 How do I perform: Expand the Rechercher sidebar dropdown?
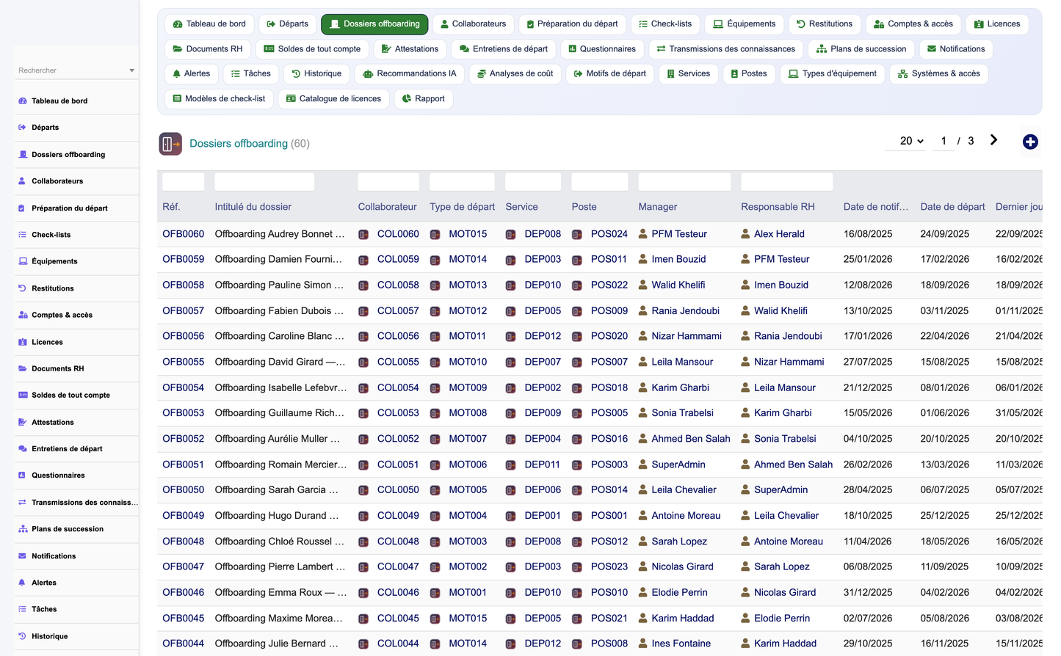[132, 70]
